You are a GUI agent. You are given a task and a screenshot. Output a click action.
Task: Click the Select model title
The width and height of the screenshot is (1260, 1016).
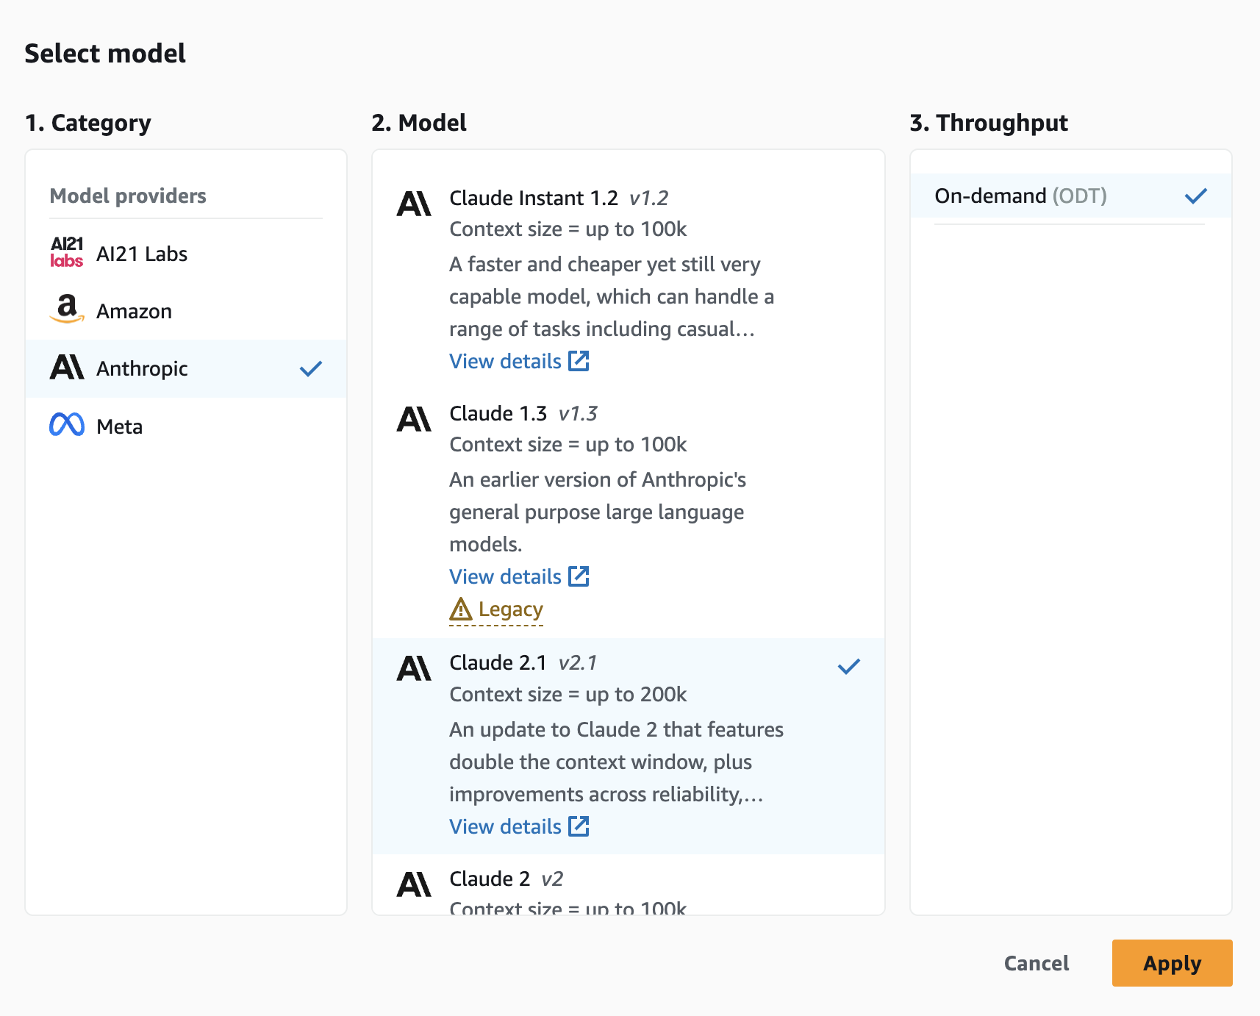[105, 53]
